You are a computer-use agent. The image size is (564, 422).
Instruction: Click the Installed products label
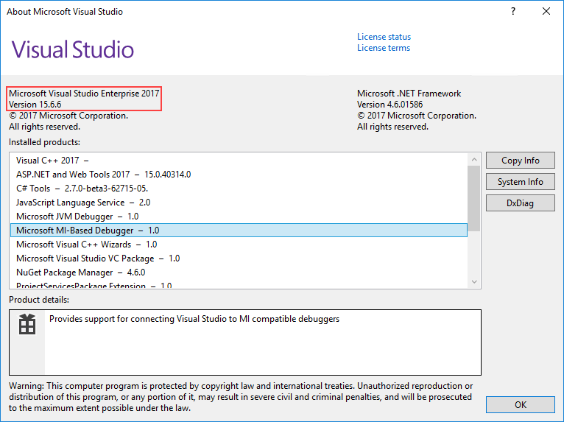(x=45, y=142)
